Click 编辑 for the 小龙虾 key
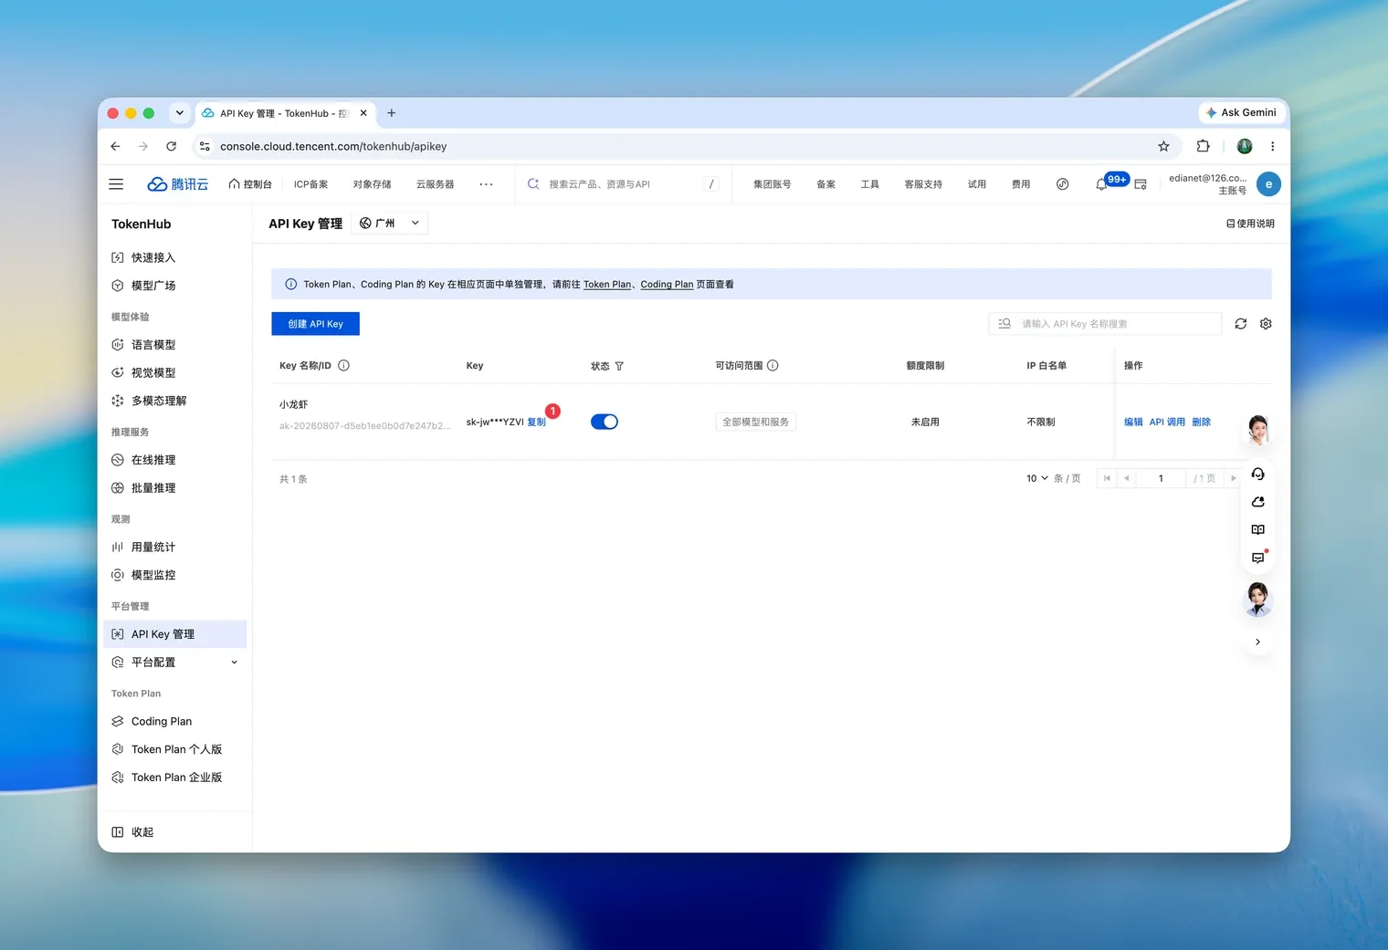Viewport: 1388px width, 950px height. (1133, 423)
